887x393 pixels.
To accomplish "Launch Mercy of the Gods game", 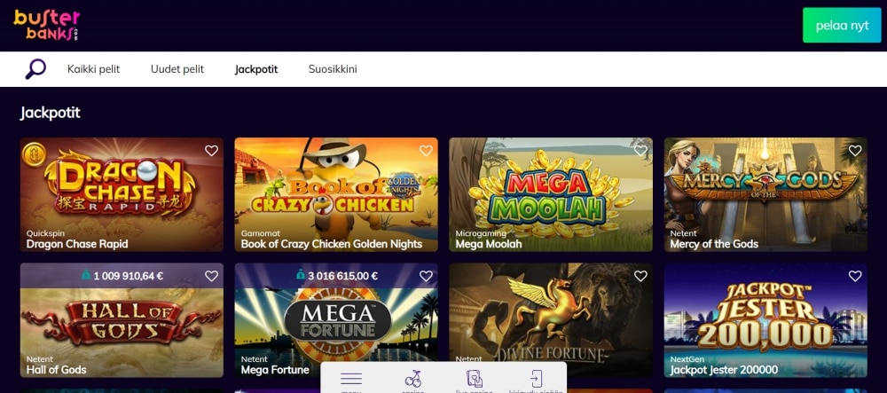I will tap(765, 194).
